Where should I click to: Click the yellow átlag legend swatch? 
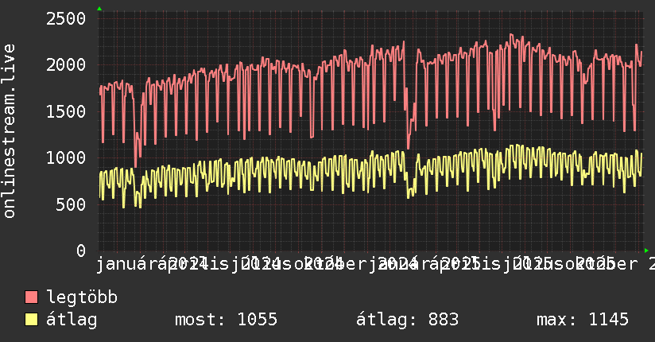point(31,320)
